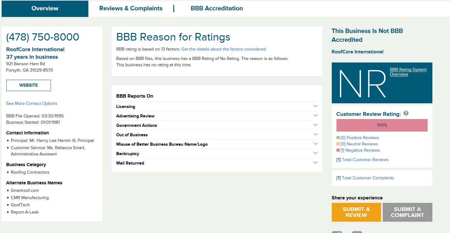Expand the Advertising Review row
The width and height of the screenshot is (450, 233).
coord(315,116)
